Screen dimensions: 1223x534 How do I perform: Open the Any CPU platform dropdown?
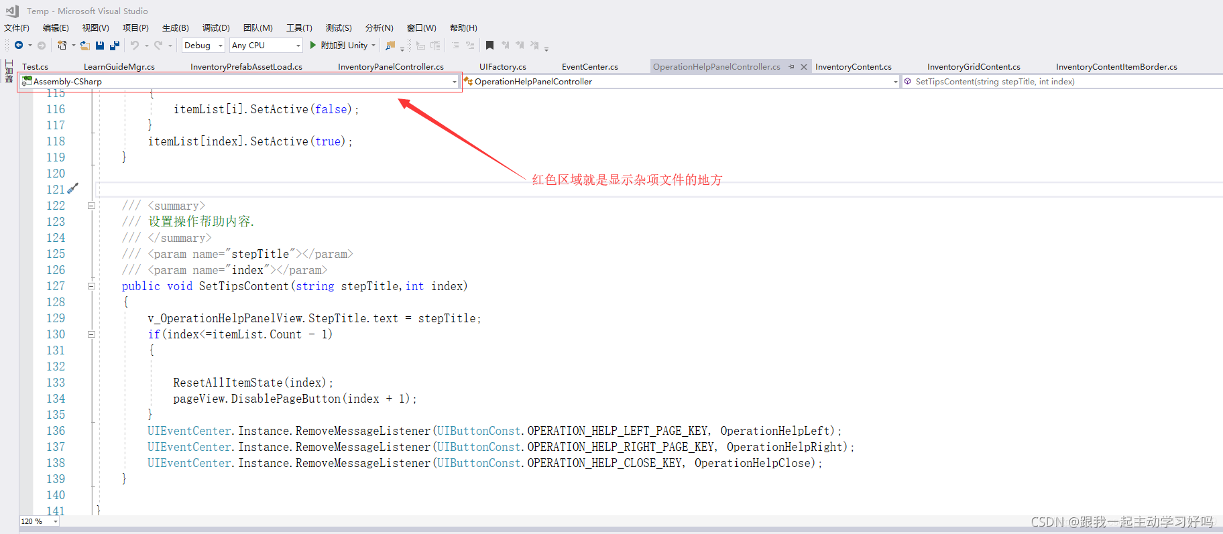[x=266, y=46]
